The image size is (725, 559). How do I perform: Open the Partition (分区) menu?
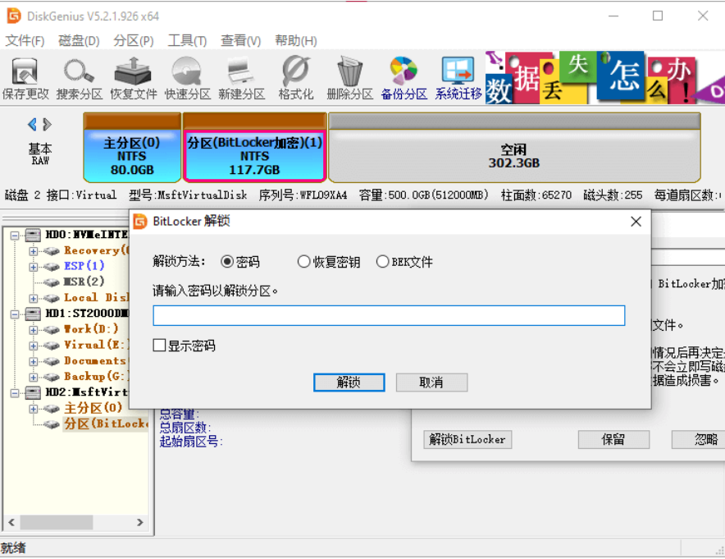tap(134, 41)
